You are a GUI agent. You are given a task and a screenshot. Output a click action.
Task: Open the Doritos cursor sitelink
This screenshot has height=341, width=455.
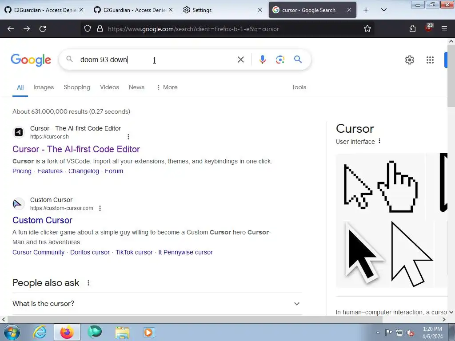click(90, 252)
